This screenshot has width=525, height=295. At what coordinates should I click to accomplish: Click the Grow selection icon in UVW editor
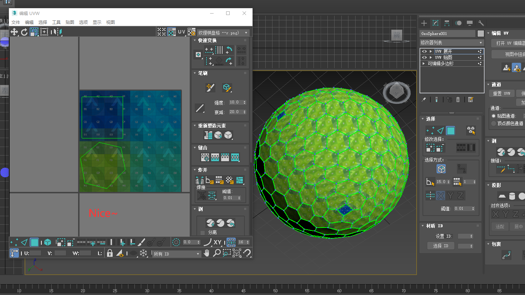coord(61,243)
